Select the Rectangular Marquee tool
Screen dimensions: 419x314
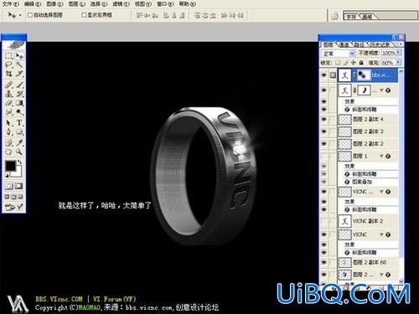[x=8, y=55]
